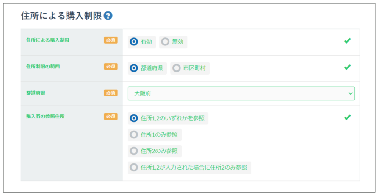Viewport: 379px width, 196px height.
Task: Select the 有効 radio option
Action: 134,42
